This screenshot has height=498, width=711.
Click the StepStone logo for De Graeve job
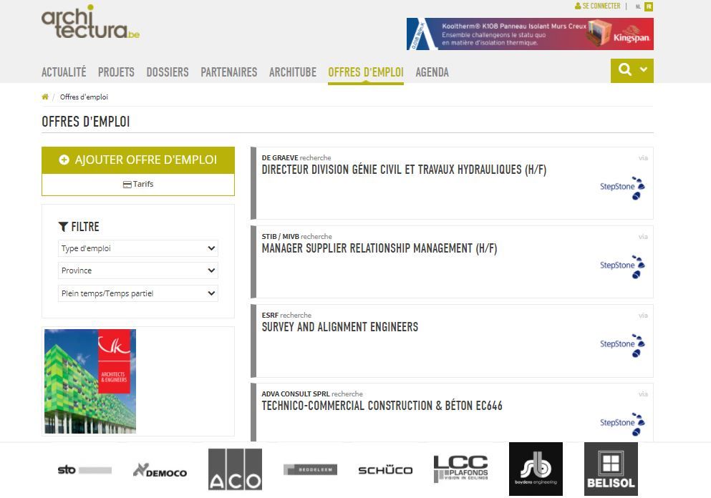tap(622, 187)
